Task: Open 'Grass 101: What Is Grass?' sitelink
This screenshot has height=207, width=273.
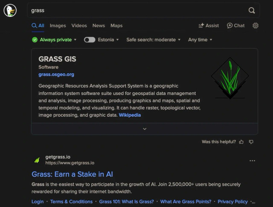Action: [126, 201]
